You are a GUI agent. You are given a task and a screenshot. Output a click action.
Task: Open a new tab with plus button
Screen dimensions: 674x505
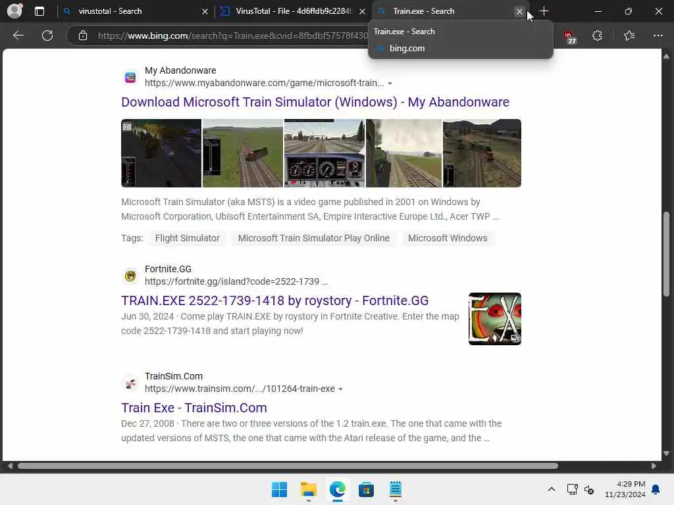click(544, 11)
